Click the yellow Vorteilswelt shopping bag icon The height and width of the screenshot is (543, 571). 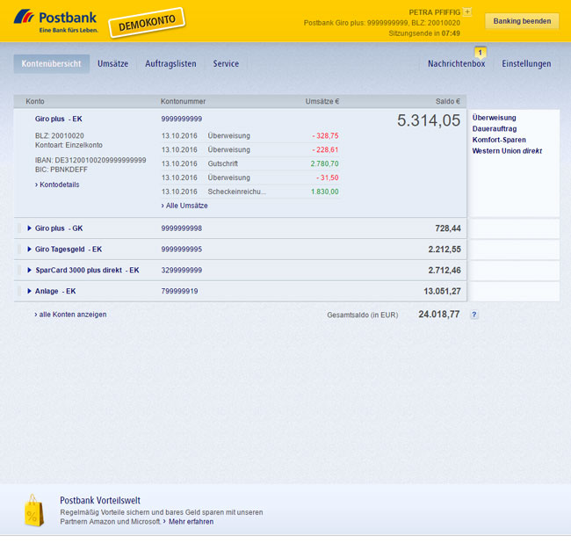coord(34,510)
